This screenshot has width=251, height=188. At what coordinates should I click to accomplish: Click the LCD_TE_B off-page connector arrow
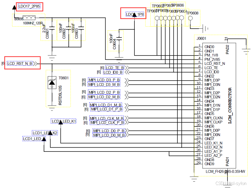[127, 68]
